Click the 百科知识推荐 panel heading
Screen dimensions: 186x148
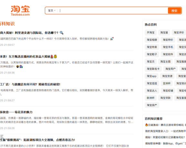click(154, 119)
